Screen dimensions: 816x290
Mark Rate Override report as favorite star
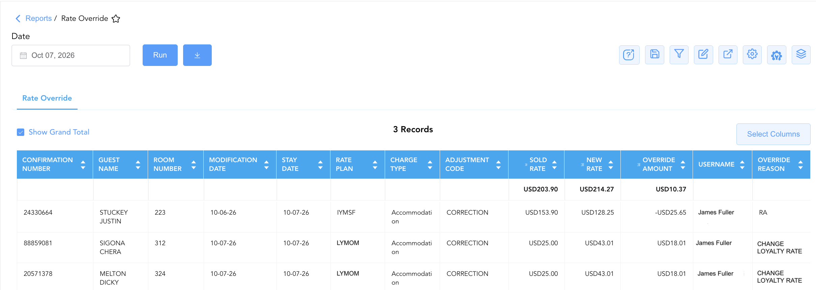(116, 19)
